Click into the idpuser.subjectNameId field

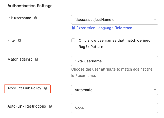[111, 20]
